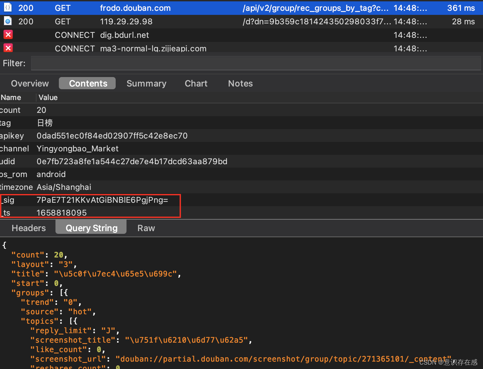483x369 pixels.
Task: Switch to the Notes tab
Action: tap(240, 83)
